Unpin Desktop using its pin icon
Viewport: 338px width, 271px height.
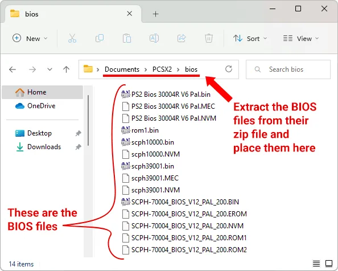(78, 133)
